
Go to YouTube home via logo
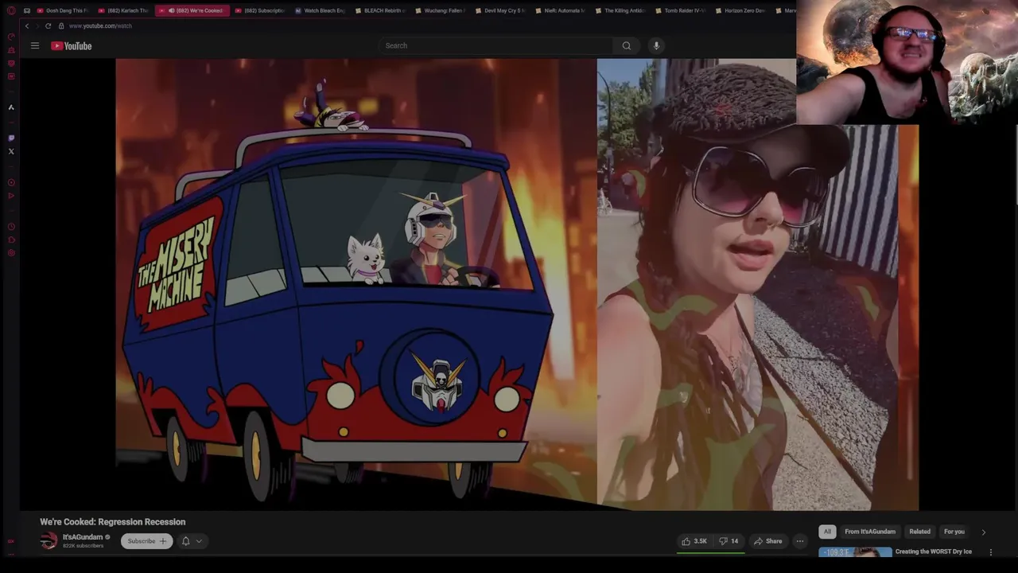(x=72, y=45)
